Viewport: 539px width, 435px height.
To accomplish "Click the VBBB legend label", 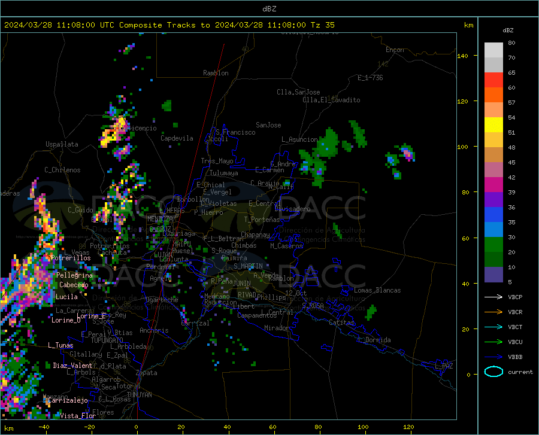I will coord(515,357).
